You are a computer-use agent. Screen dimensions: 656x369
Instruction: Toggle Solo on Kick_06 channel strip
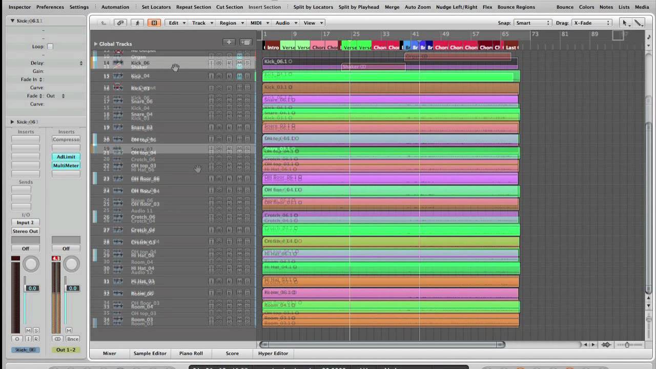pos(36,331)
